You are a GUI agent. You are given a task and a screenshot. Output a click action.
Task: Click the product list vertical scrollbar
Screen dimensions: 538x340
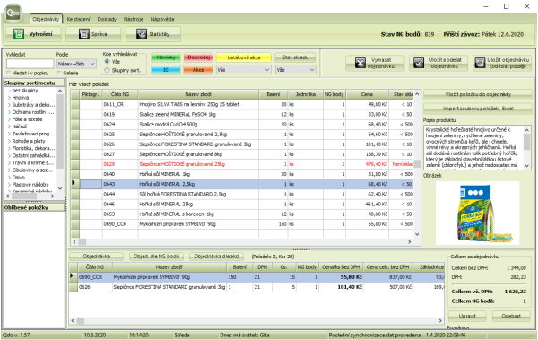pyautogui.click(x=417, y=164)
